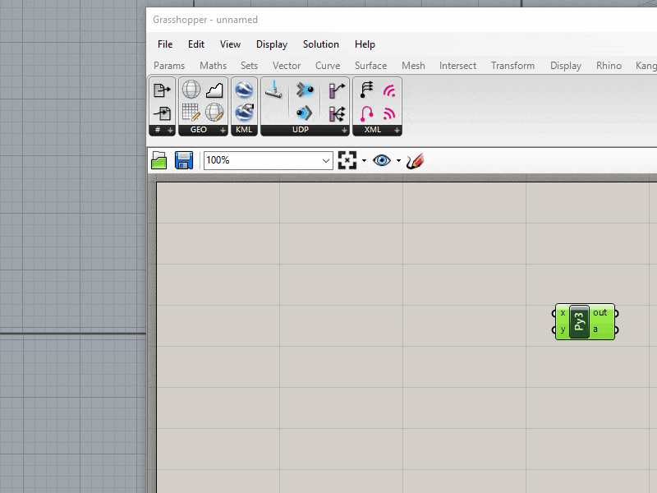Click the pipe T-junction icon in UDP panel
Image resolution: width=657 pixels, height=493 pixels.
pyautogui.click(x=274, y=90)
